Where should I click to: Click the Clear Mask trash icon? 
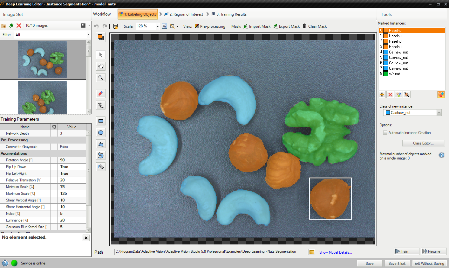coord(304,26)
